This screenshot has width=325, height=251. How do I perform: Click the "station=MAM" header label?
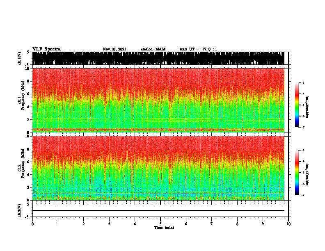[x=153, y=49]
